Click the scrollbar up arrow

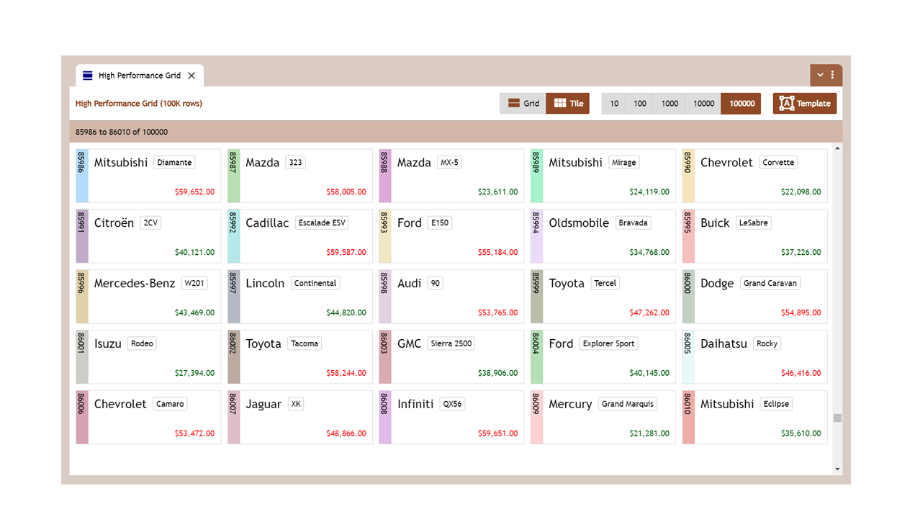coord(837,148)
